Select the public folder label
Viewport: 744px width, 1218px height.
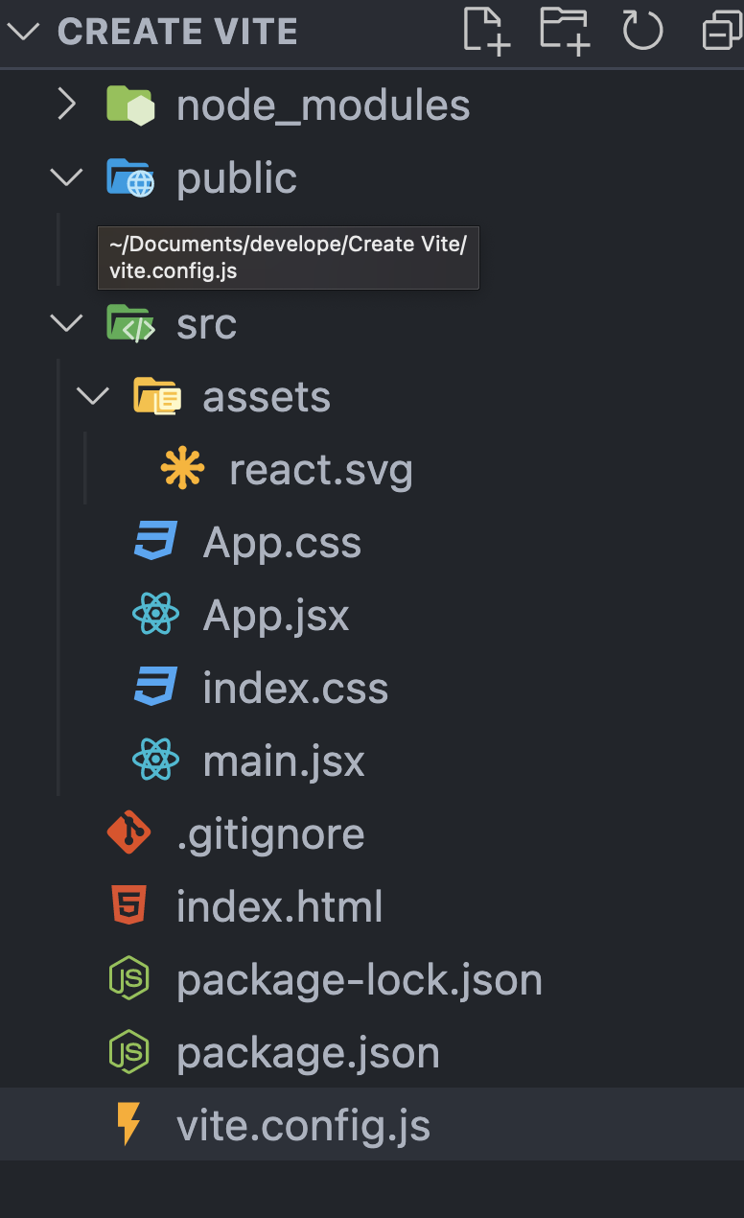pyautogui.click(x=237, y=179)
